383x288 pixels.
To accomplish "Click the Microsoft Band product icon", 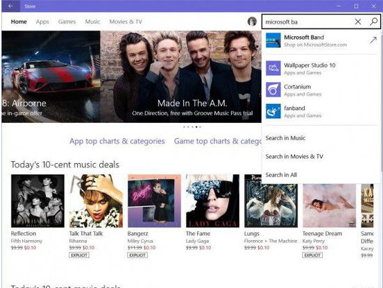I will tap(273, 40).
